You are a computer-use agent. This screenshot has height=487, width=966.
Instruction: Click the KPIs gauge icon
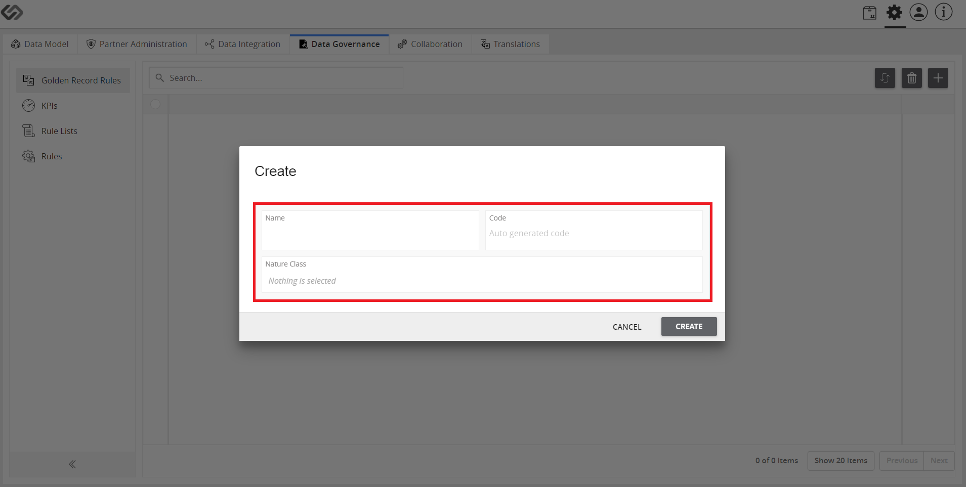pyautogui.click(x=28, y=106)
